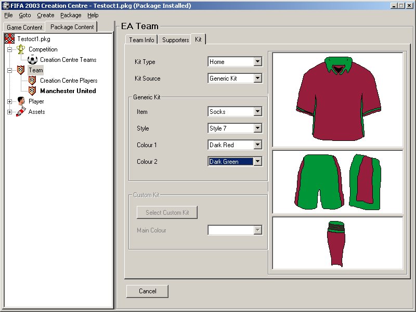Click the Testoct1.pkg package icon
This screenshot has width=416, height=312.
(x=9, y=38)
